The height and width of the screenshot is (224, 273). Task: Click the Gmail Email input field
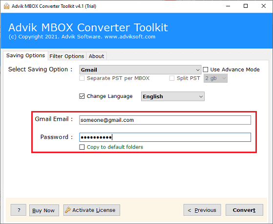[x=165, y=120]
